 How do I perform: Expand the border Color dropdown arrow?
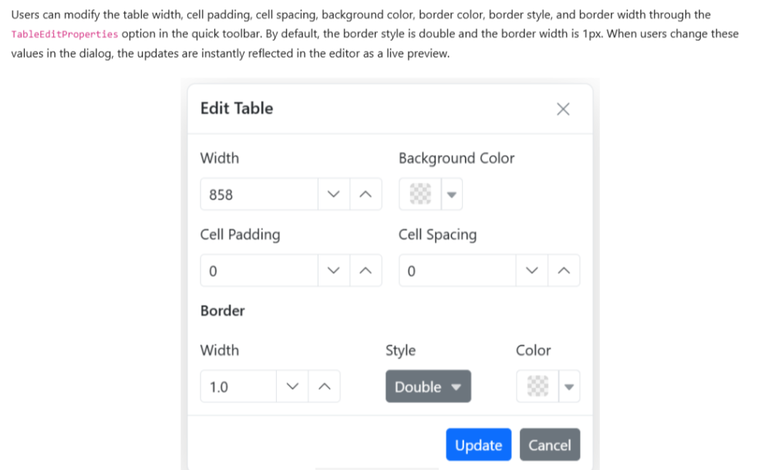tap(569, 387)
